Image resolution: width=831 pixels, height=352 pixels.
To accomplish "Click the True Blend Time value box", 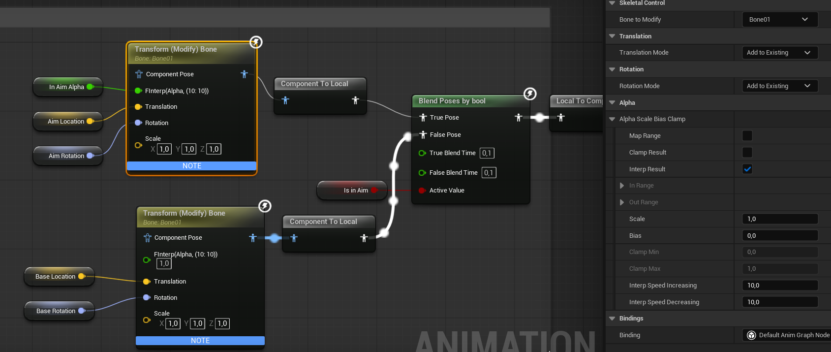I will click(x=487, y=153).
